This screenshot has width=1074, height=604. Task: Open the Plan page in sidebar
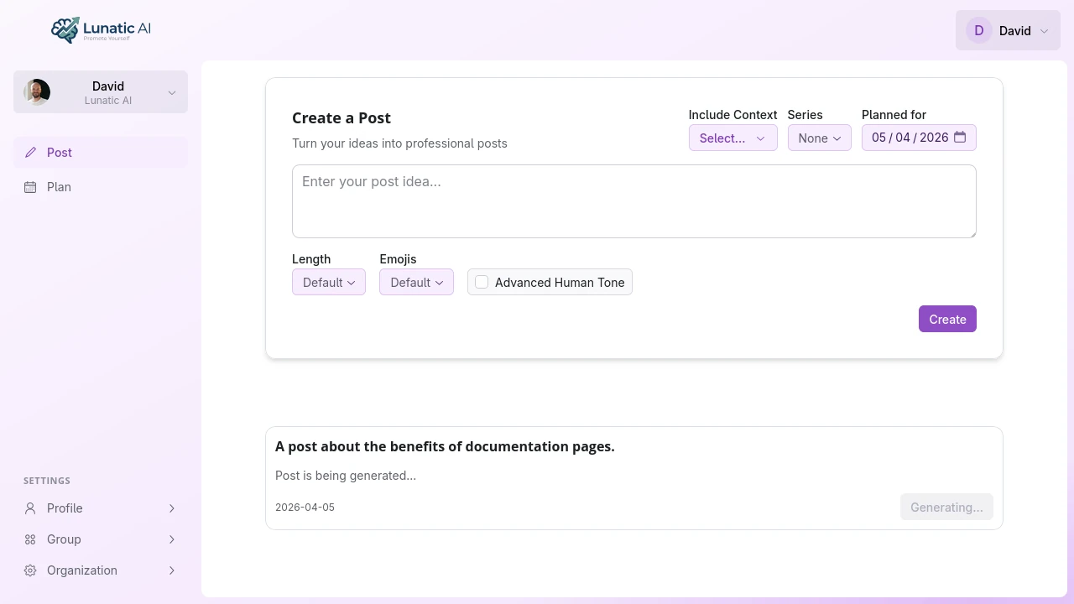coord(101,186)
